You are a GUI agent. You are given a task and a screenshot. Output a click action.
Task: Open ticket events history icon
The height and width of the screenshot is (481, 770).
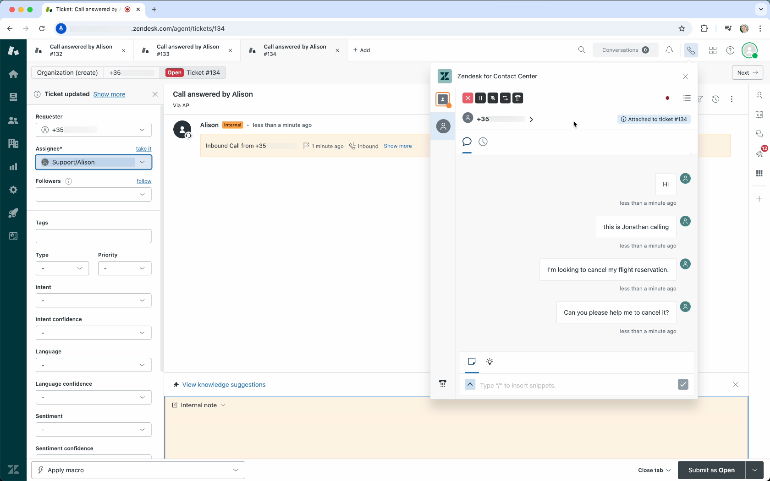pos(715,99)
